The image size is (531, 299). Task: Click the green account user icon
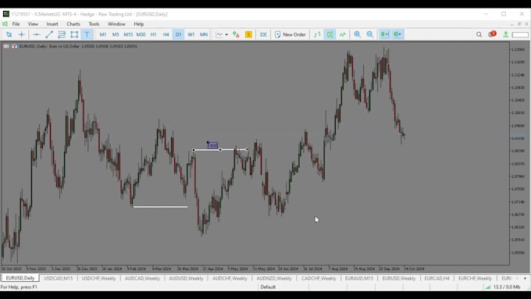[505, 34]
